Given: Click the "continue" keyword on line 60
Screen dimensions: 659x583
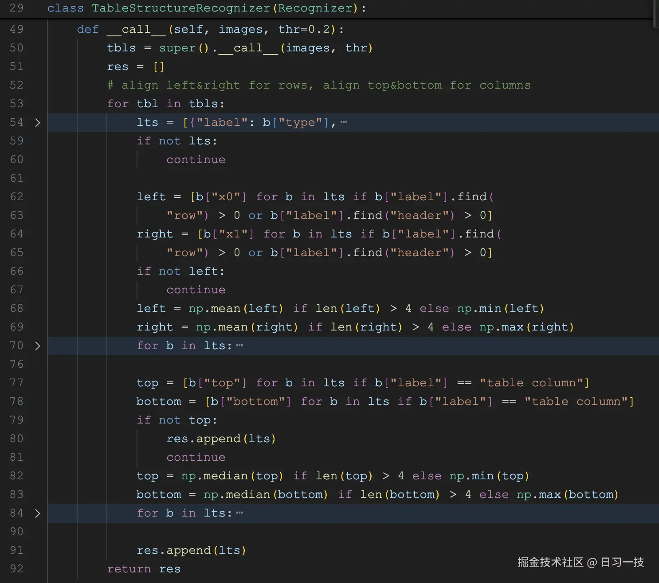Looking at the screenshot, I should [x=196, y=159].
